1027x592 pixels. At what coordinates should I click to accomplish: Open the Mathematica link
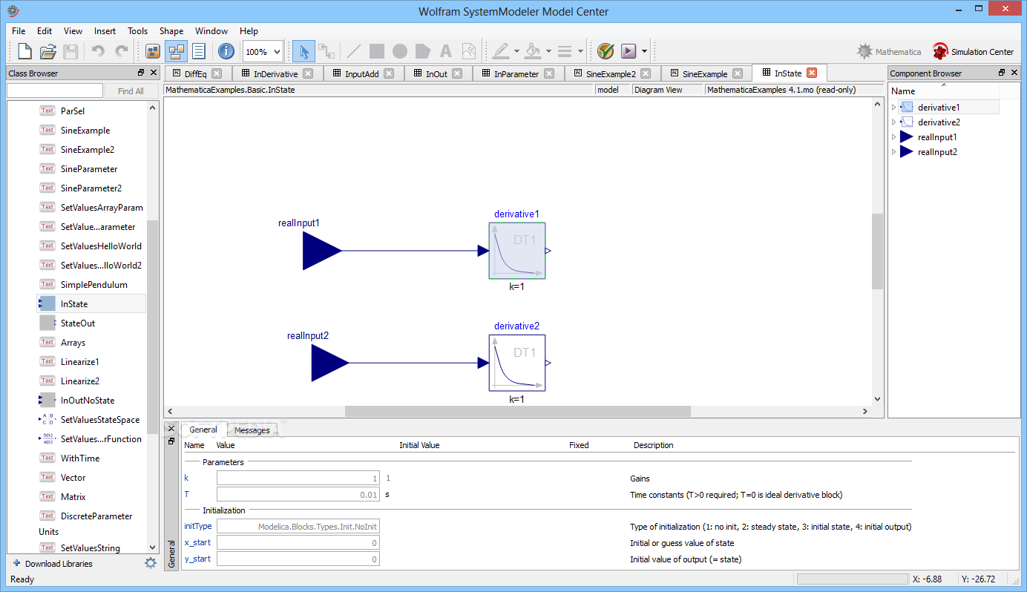point(889,51)
